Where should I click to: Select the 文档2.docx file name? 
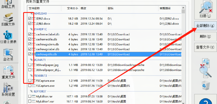(43, 19)
